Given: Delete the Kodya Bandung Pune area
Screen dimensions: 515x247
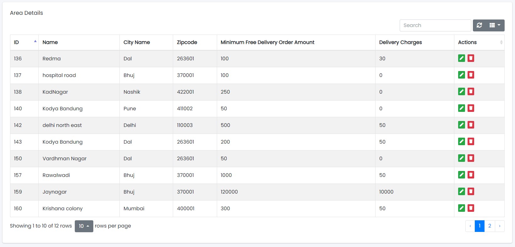Looking at the screenshot, I should click(x=471, y=108).
